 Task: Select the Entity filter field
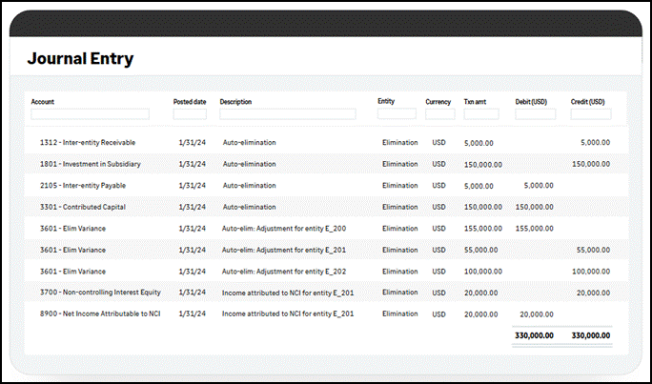[397, 113]
